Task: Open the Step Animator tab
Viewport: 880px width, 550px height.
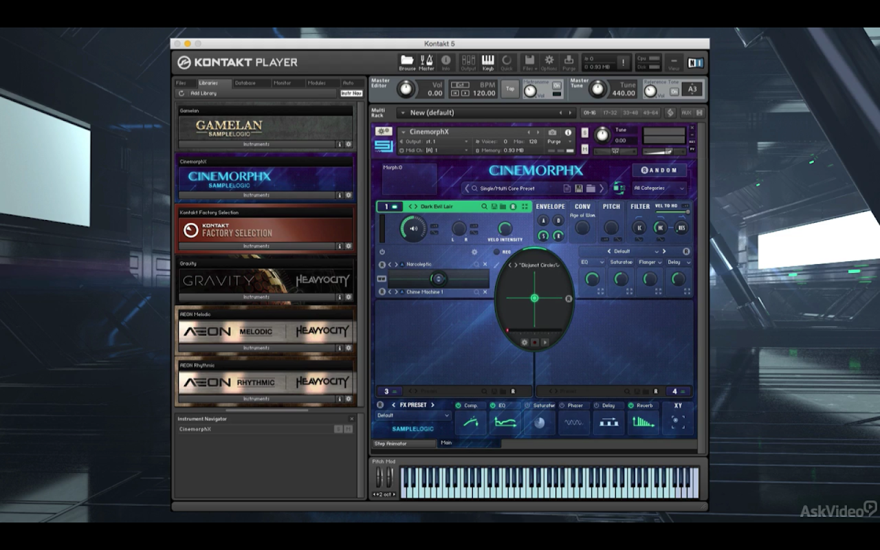Action: 390,443
